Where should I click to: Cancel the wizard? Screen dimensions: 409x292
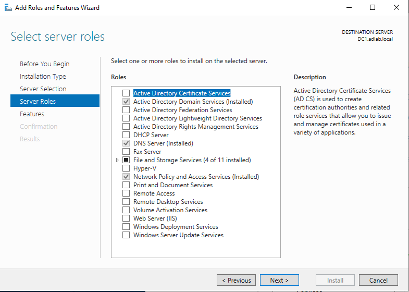coord(378,280)
